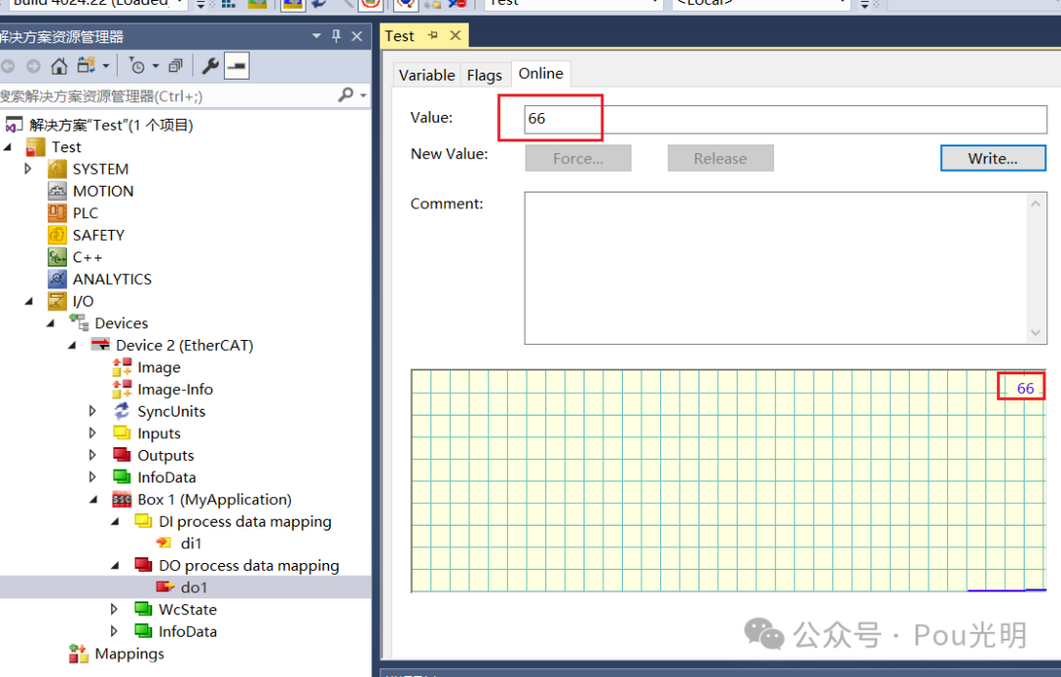Click the search magnifier icon
The height and width of the screenshot is (677, 1061).
pyautogui.click(x=346, y=94)
